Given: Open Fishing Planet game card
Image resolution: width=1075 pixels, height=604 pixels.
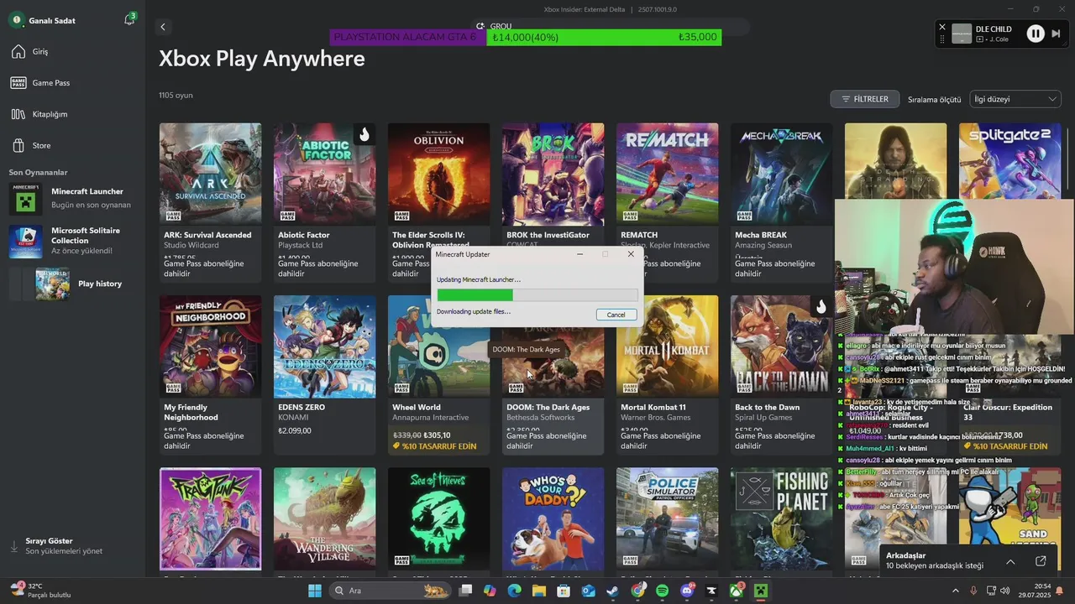Looking at the screenshot, I should pos(781,522).
